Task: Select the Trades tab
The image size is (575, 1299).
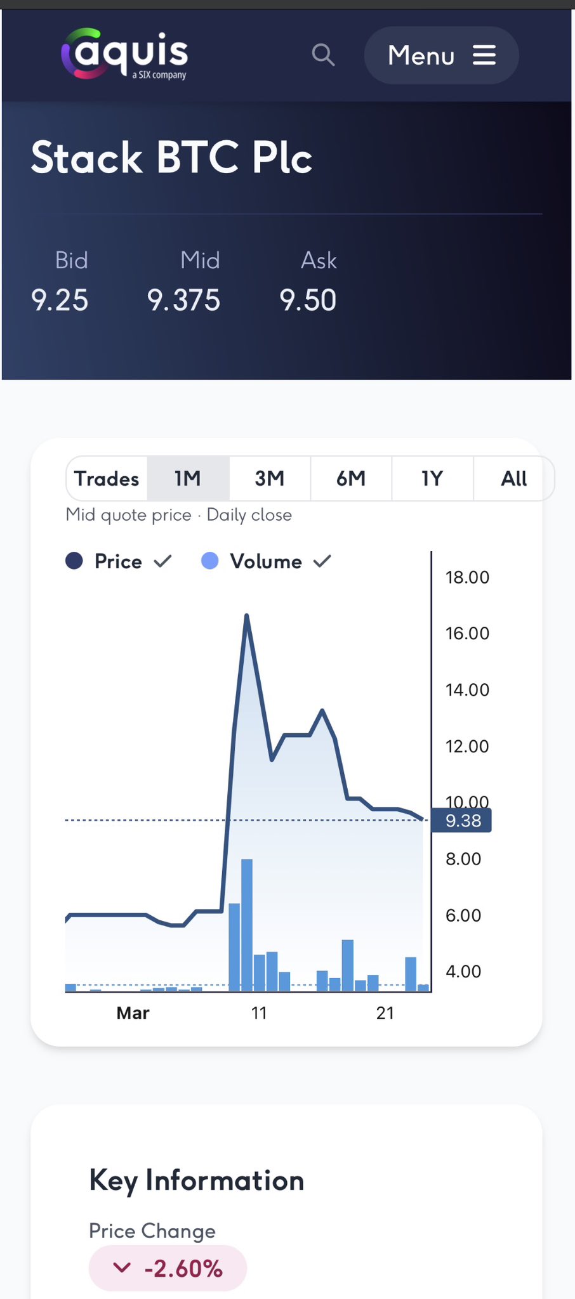Action: (x=107, y=478)
